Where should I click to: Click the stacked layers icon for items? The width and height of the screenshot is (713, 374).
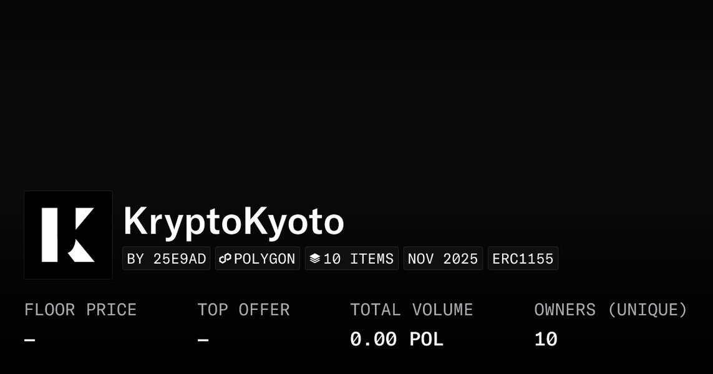pyautogui.click(x=315, y=259)
